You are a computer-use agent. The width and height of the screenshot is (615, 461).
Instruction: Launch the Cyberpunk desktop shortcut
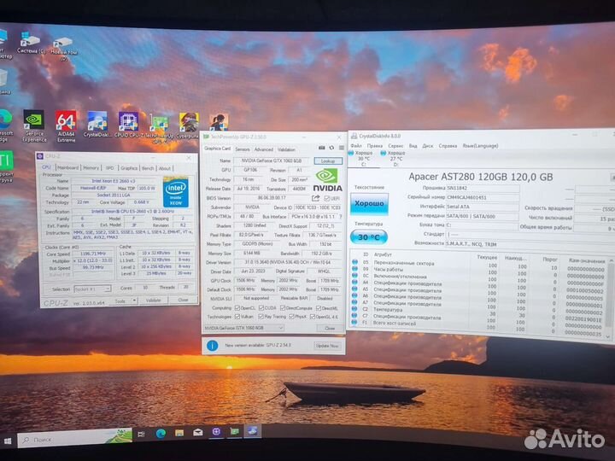pyautogui.click(x=188, y=125)
